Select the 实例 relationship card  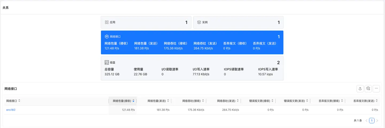pos(238,22)
